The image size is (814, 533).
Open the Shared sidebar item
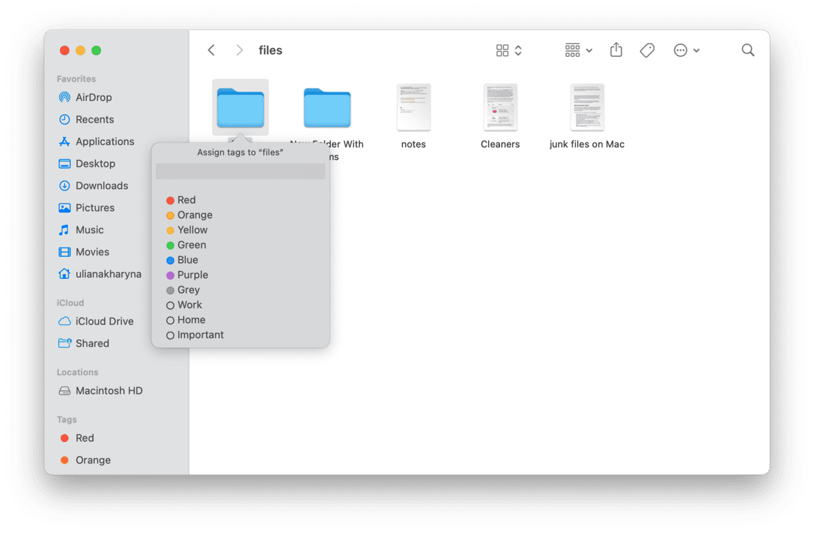[x=84, y=343]
